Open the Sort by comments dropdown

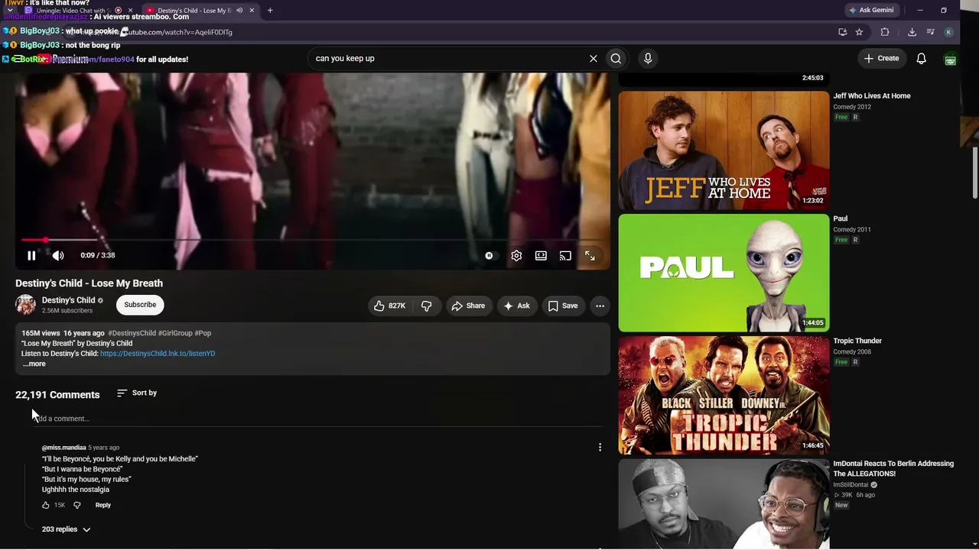point(137,393)
